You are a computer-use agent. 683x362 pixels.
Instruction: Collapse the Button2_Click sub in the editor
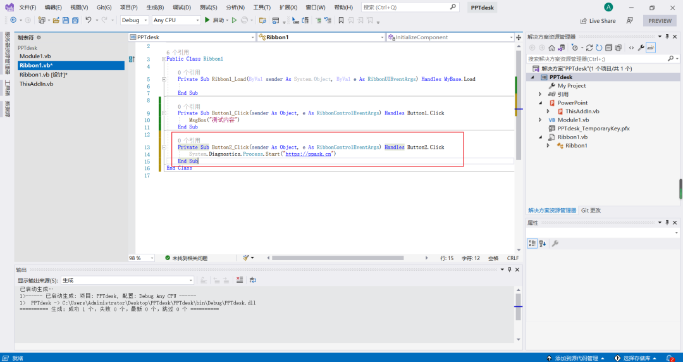(x=164, y=147)
